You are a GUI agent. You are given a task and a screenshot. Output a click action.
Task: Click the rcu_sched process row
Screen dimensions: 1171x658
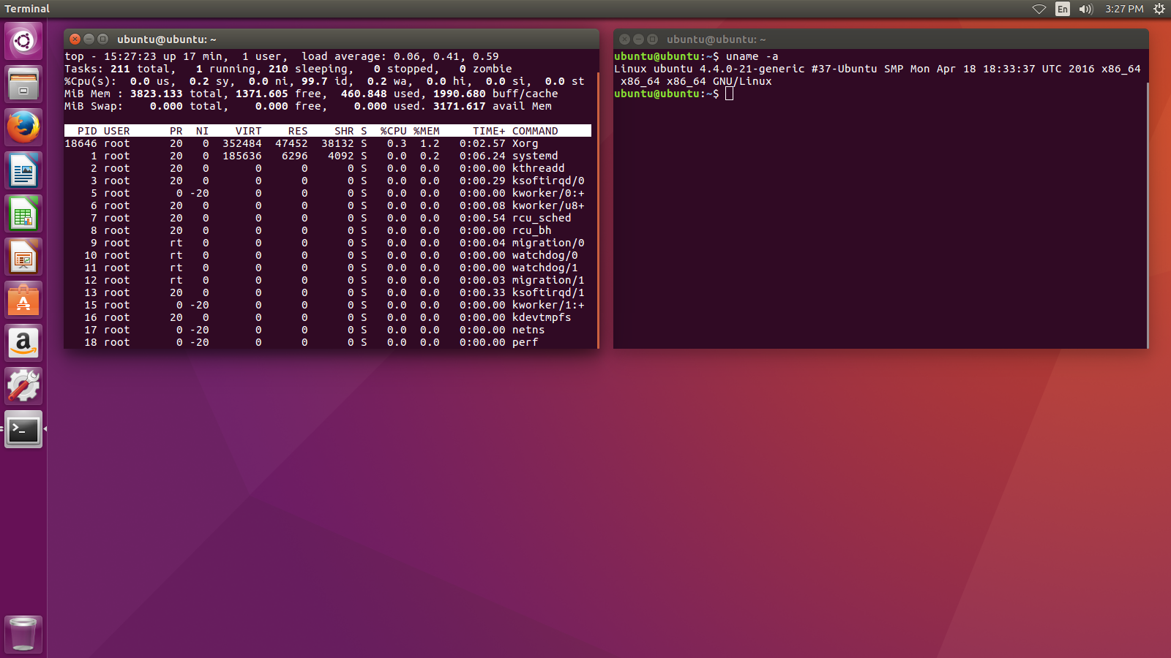328,218
